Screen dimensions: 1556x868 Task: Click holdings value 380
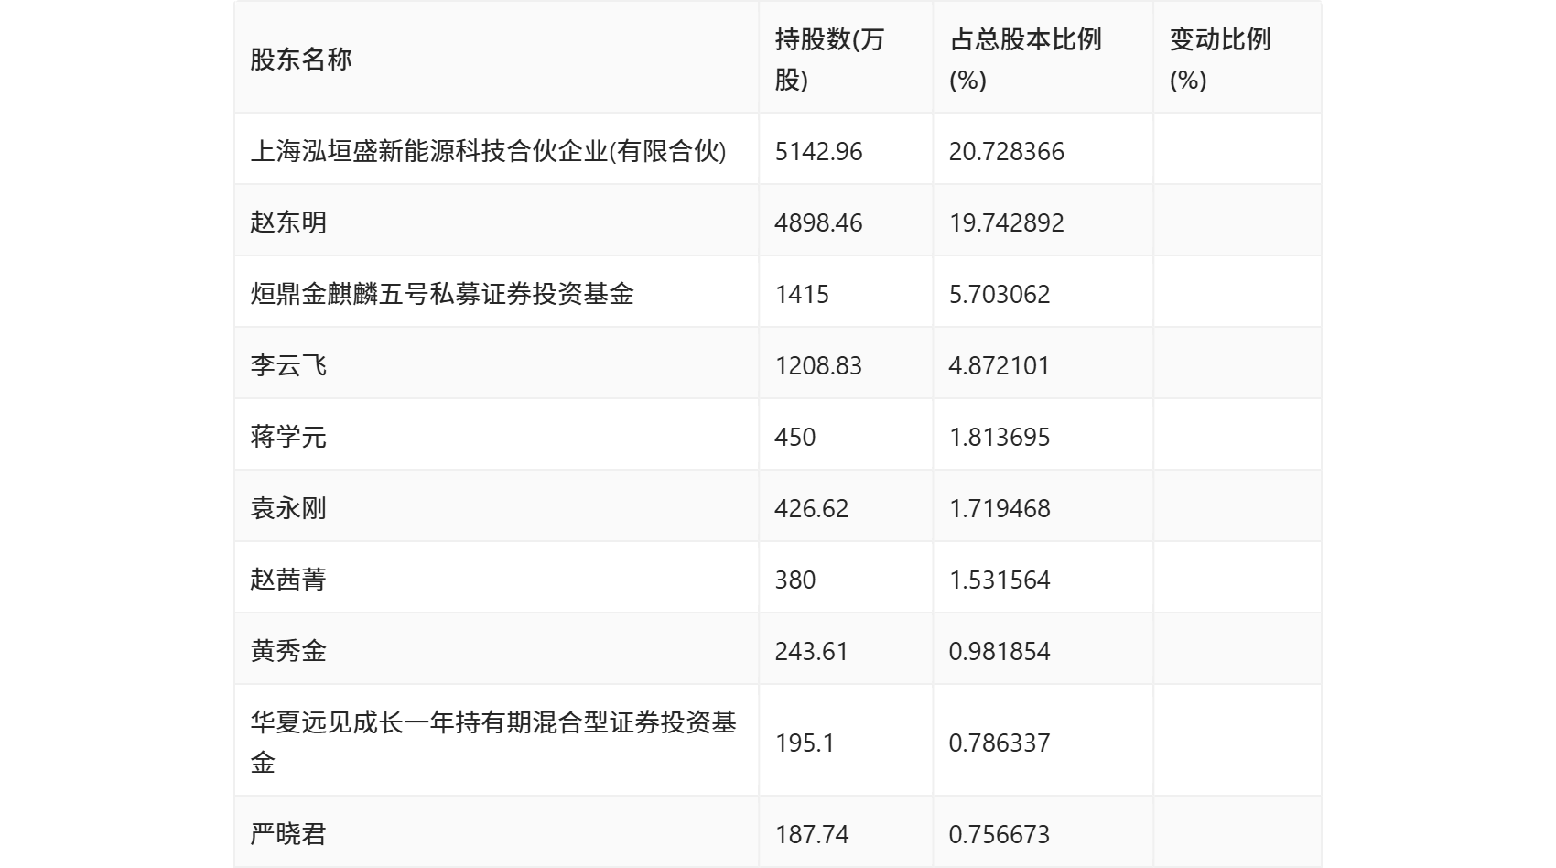(x=795, y=580)
